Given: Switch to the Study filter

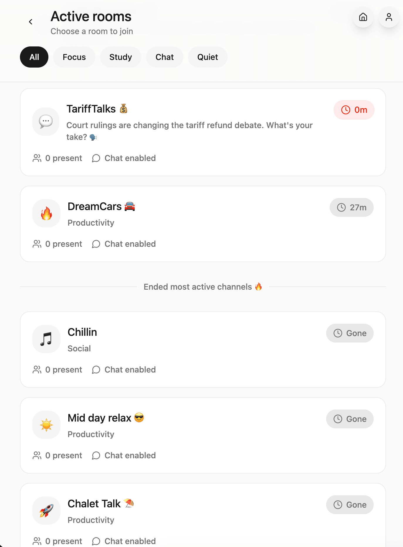Looking at the screenshot, I should [121, 57].
